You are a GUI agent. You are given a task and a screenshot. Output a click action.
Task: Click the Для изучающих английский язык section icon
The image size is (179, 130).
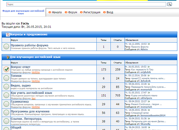click(7, 56)
